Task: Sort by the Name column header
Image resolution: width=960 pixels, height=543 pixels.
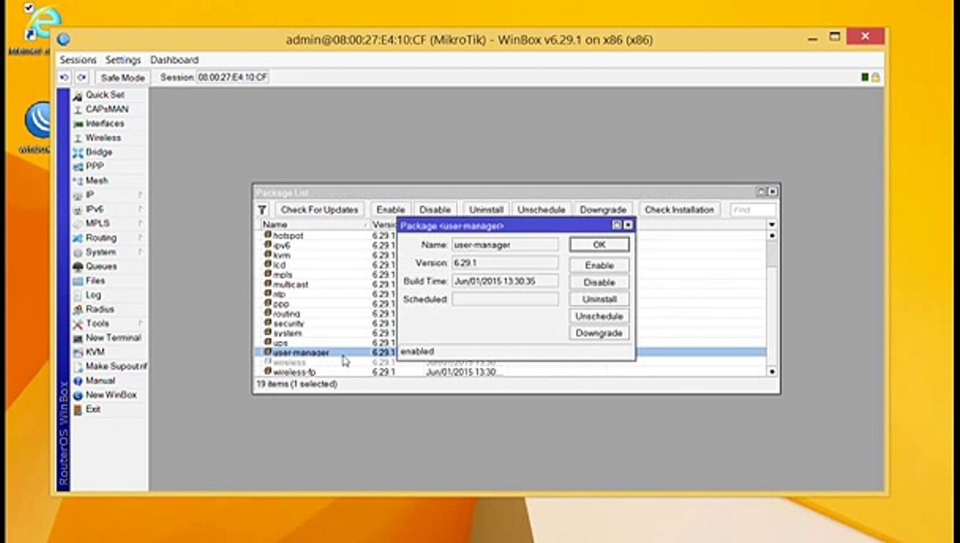Action: [x=314, y=225]
